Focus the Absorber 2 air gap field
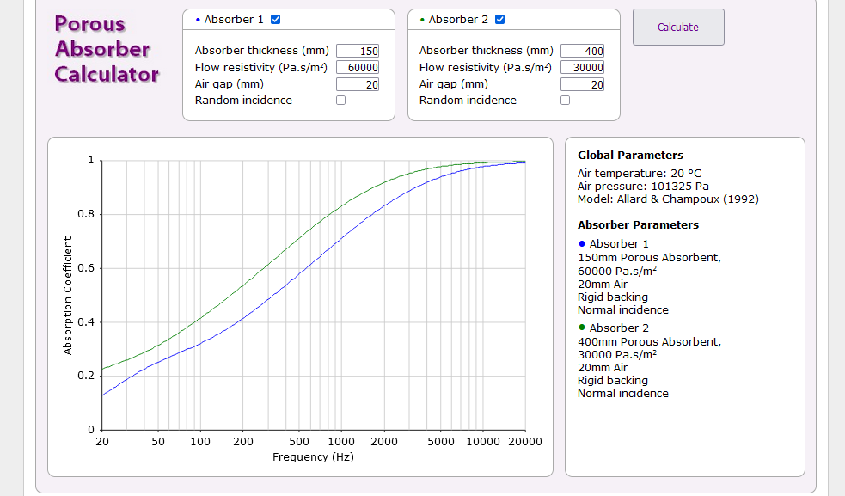This screenshot has width=845, height=496. (x=583, y=84)
